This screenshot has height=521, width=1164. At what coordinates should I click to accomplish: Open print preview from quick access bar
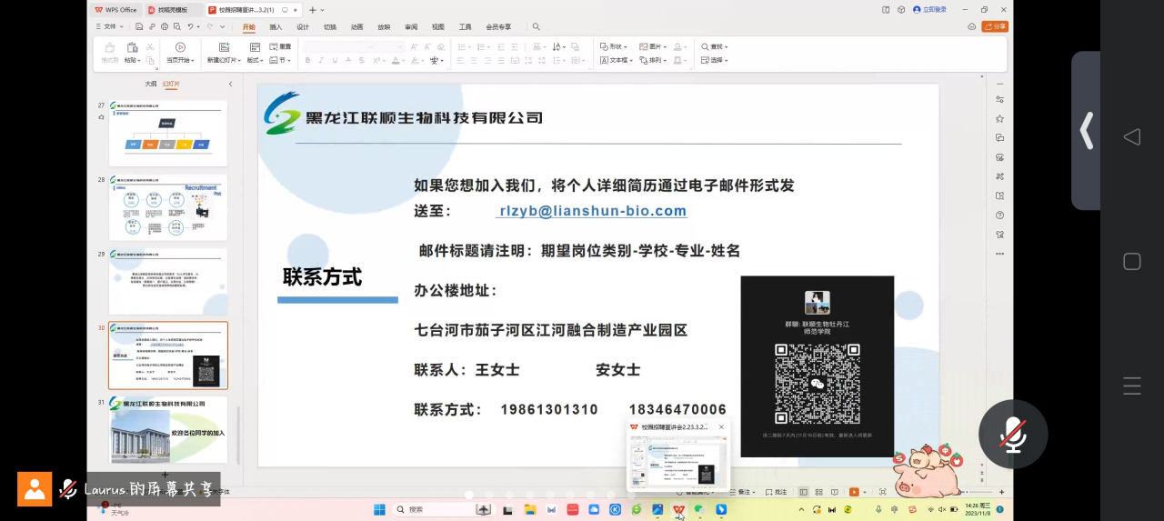(x=177, y=27)
